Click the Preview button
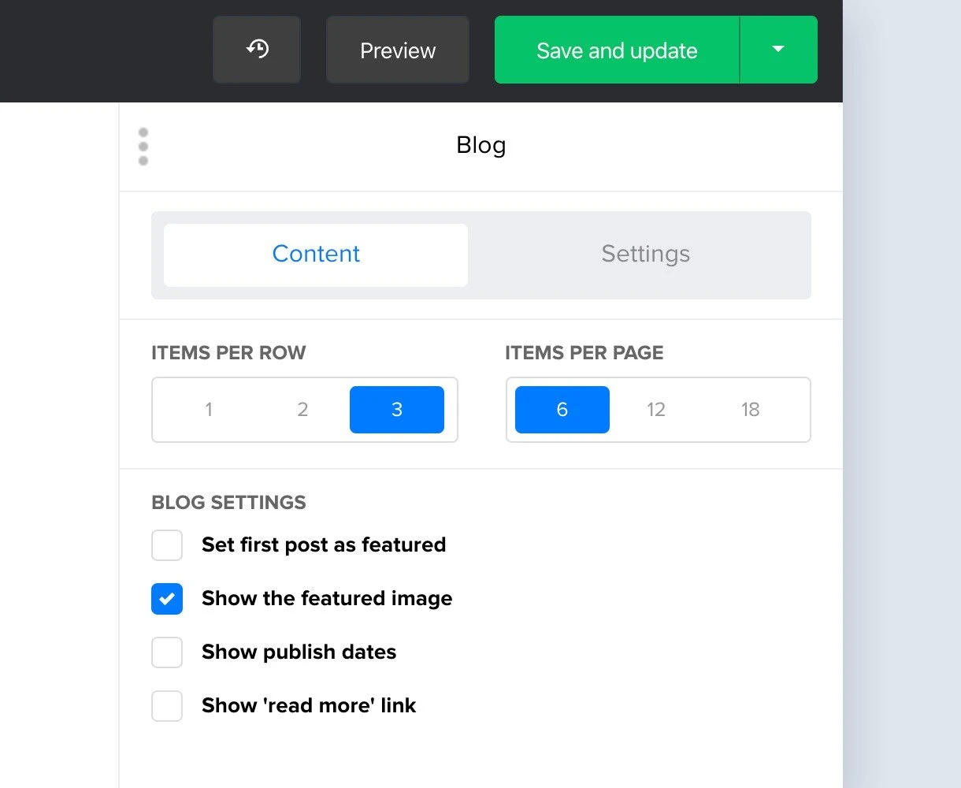This screenshot has width=961, height=788. point(398,50)
